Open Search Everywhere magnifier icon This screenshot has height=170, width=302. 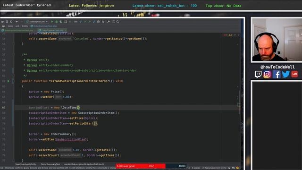(117, 22)
